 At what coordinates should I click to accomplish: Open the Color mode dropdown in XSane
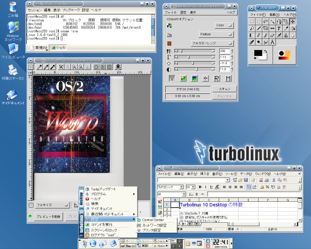coord(224,25)
